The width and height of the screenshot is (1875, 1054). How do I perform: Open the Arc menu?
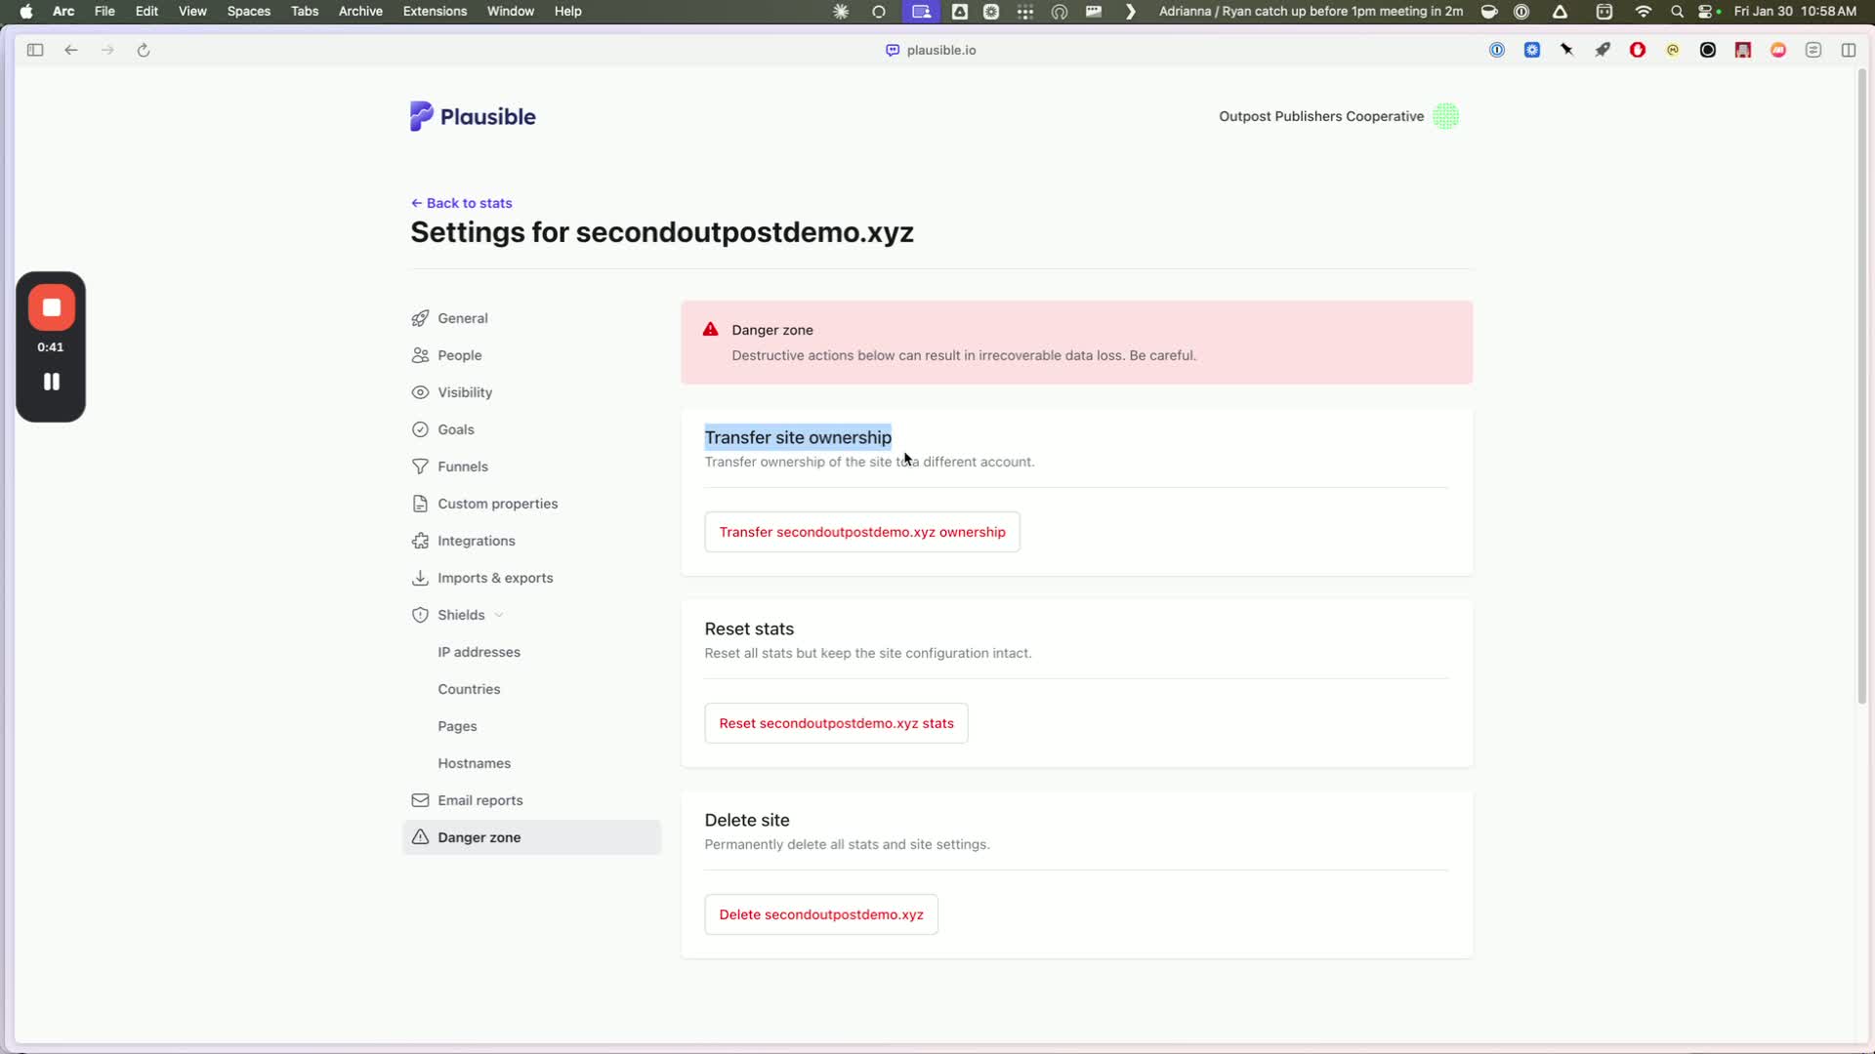click(x=63, y=11)
